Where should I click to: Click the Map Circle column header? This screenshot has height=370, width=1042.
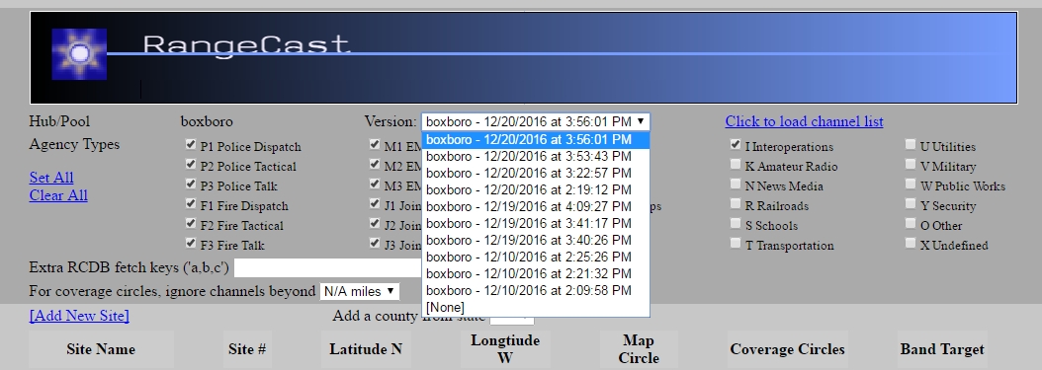point(639,349)
